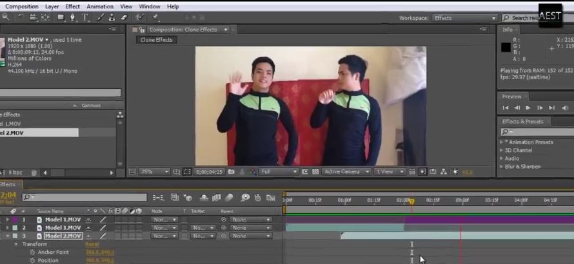
Task: Select the Horizontal Type tool
Action: (x=85, y=17)
